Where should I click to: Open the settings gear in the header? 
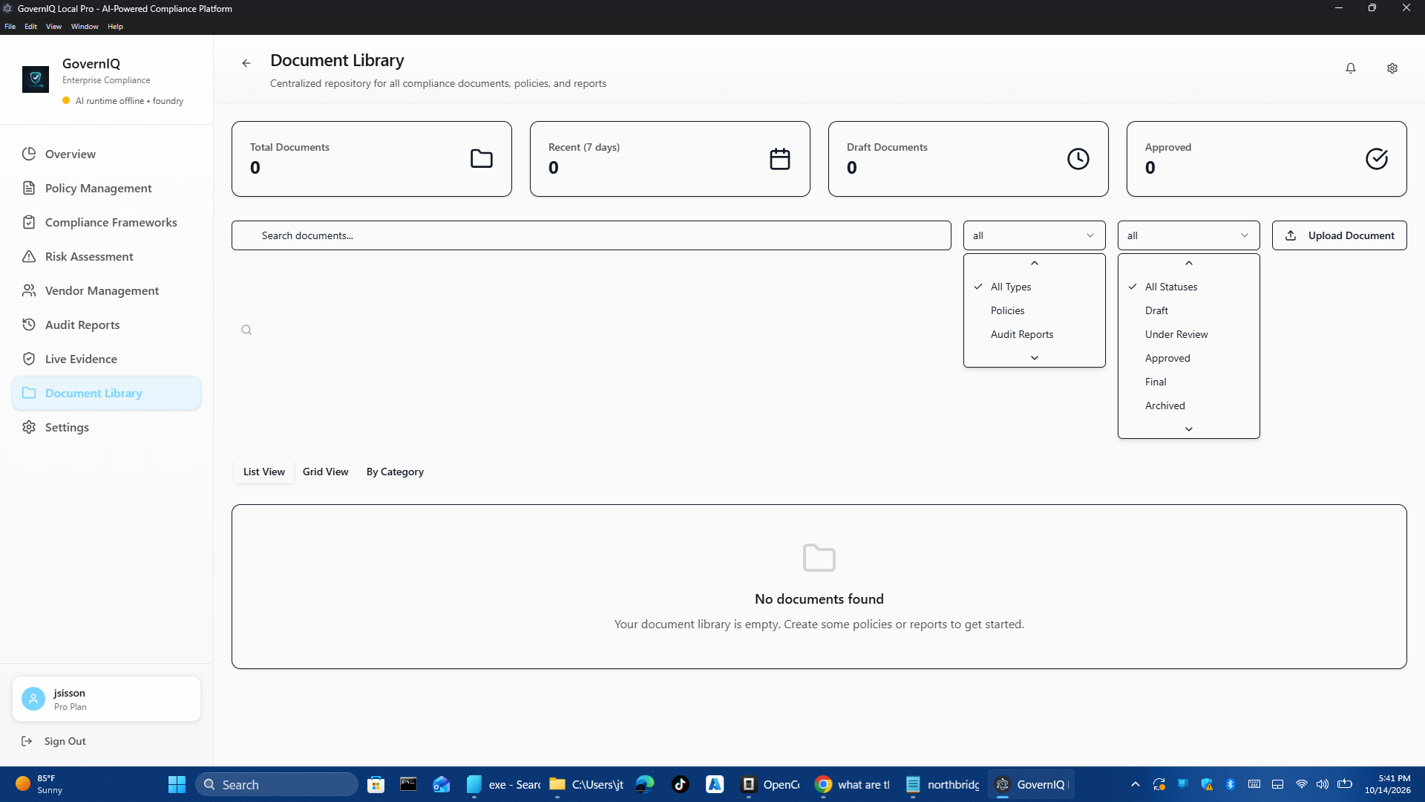point(1392,68)
